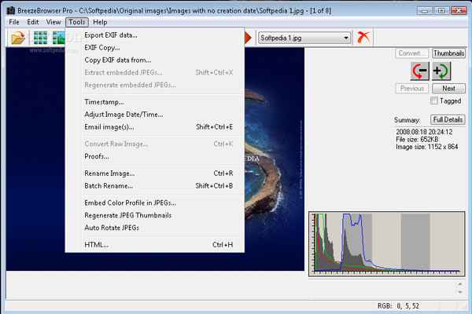The width and height of the screenshot is (472, 314).
Task: Click the RGB histogram graph
Action: [x=387, y=243]
